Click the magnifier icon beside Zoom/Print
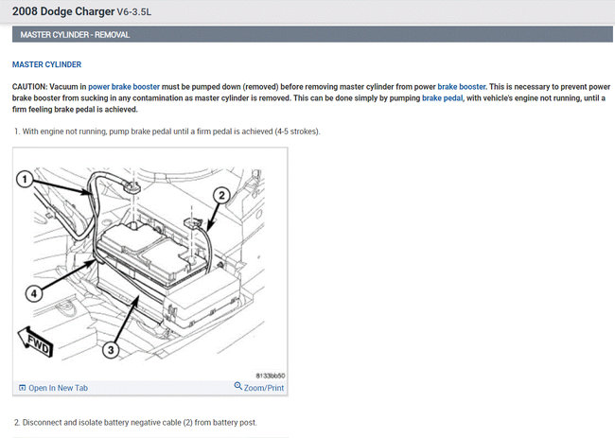 (x=238, y=386)
